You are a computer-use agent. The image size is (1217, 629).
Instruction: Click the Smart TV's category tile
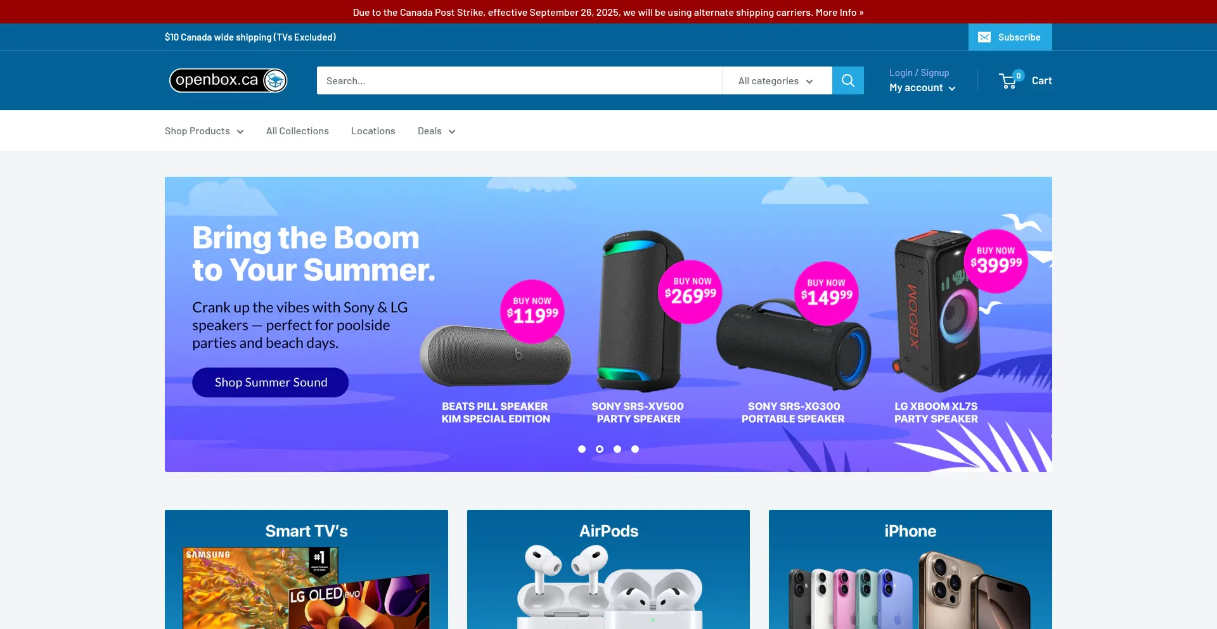coord(306,569)
